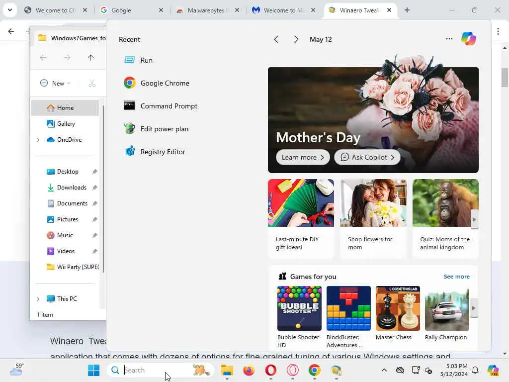Select Home in File Explorer sidebar
Image resolution: width=509 pixels, height=382 pixels.
click(x=65, y=108)
